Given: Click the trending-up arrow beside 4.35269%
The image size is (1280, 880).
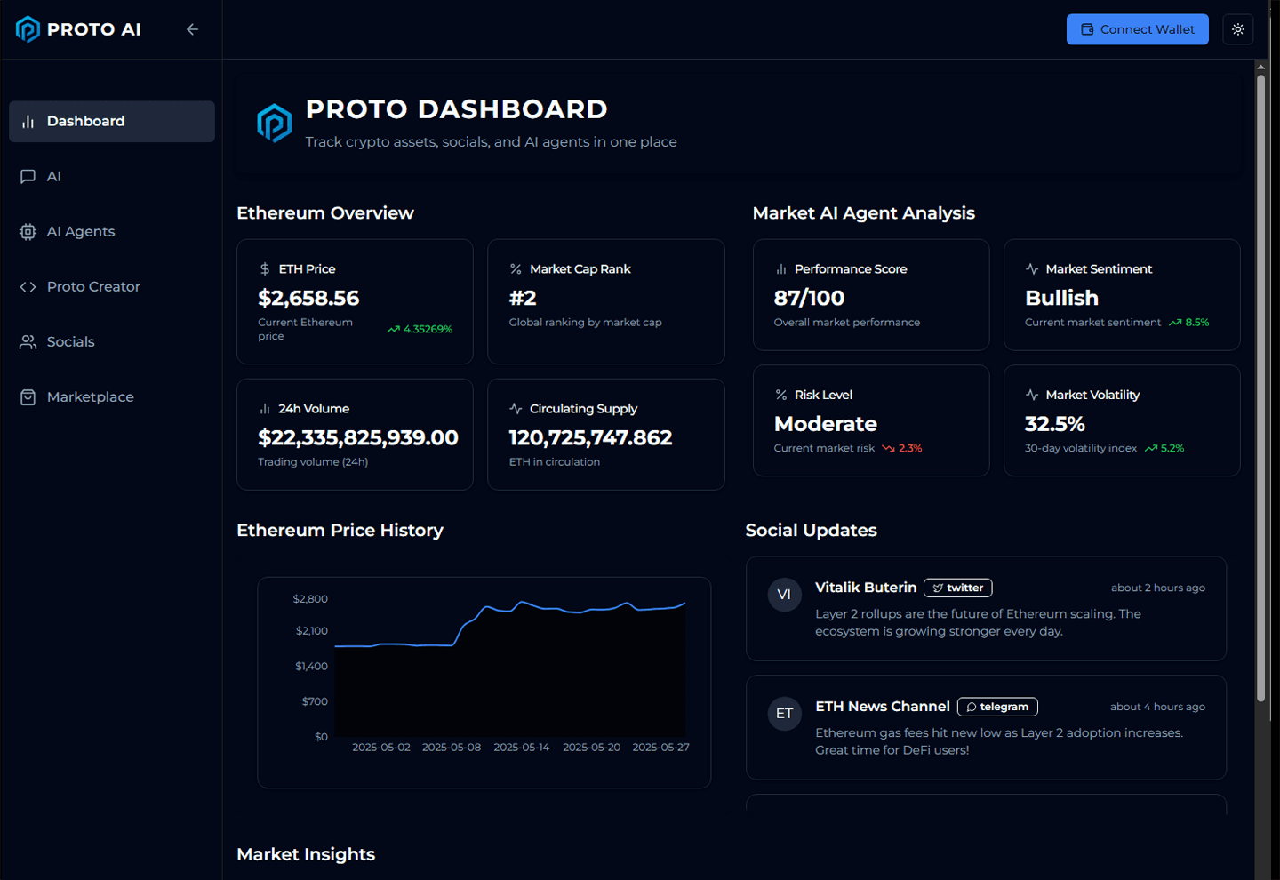Looking at the screenshot, I should coord(393,329).
